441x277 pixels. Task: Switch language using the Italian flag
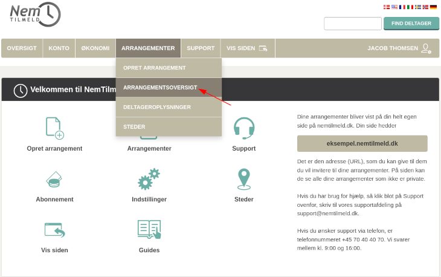(410, 7)
